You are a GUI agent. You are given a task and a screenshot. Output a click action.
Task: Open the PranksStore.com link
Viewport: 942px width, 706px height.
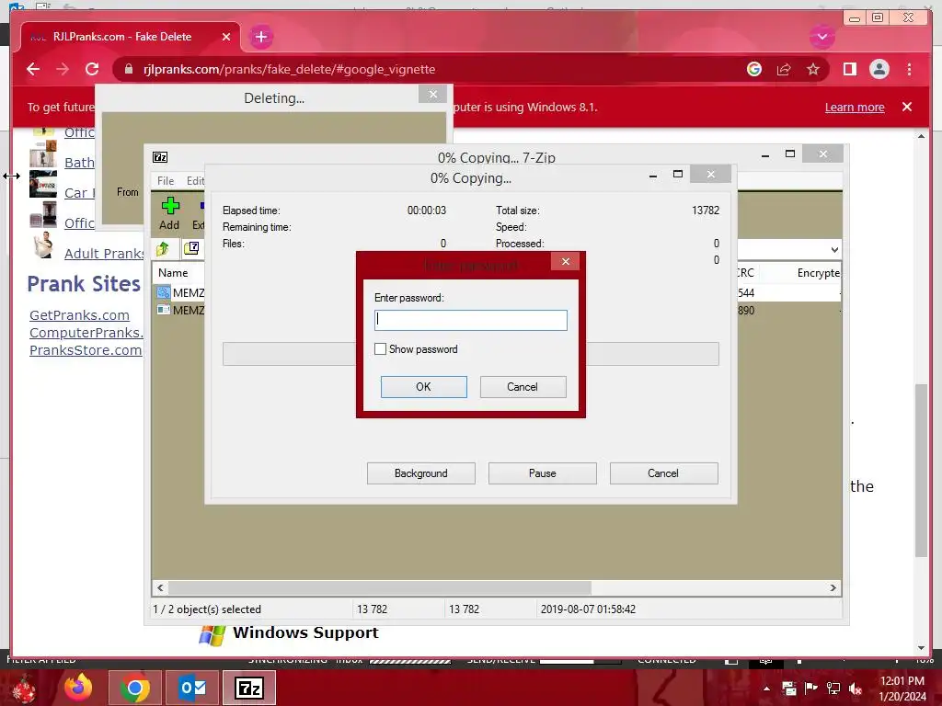tap(86, 350)
